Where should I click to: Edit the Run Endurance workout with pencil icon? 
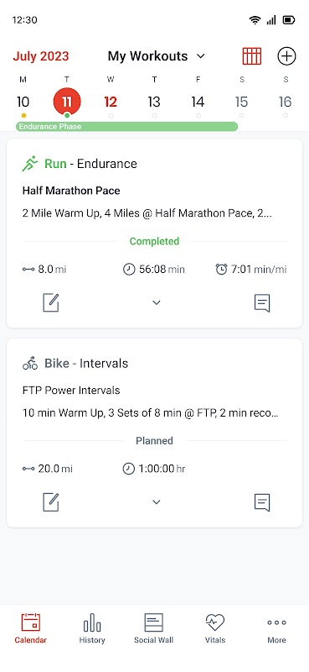(51, 303)
